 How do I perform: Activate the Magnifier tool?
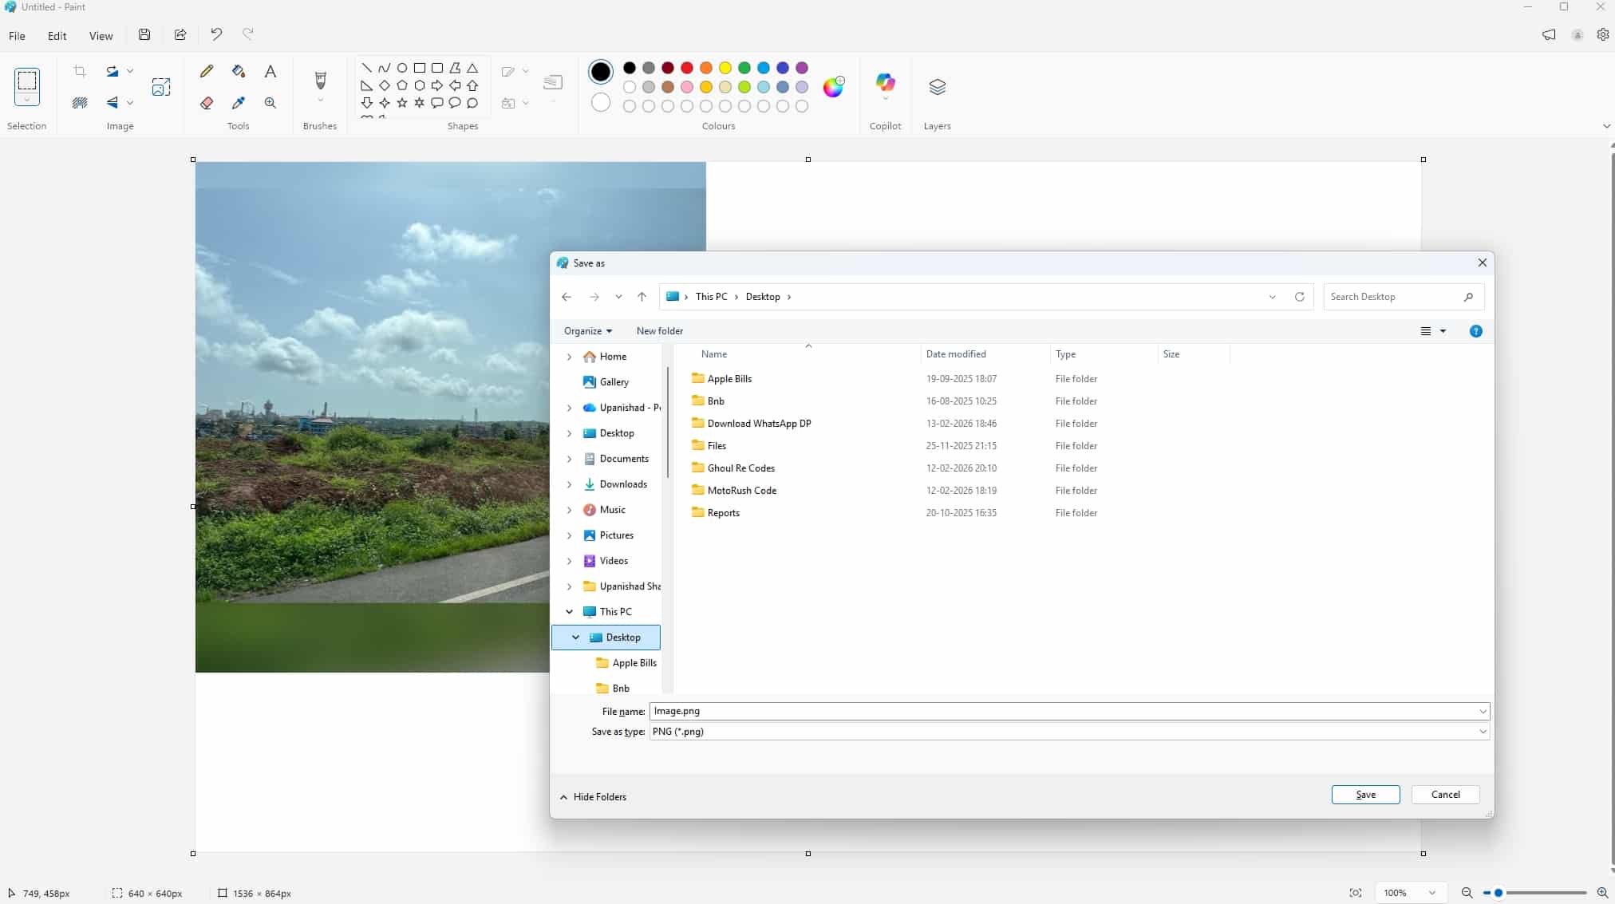click(x=270, y=102)
